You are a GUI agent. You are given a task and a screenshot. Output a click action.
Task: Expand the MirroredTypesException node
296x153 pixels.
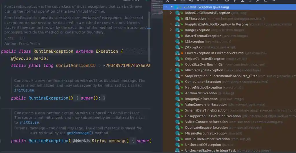(x=171, y=70)
